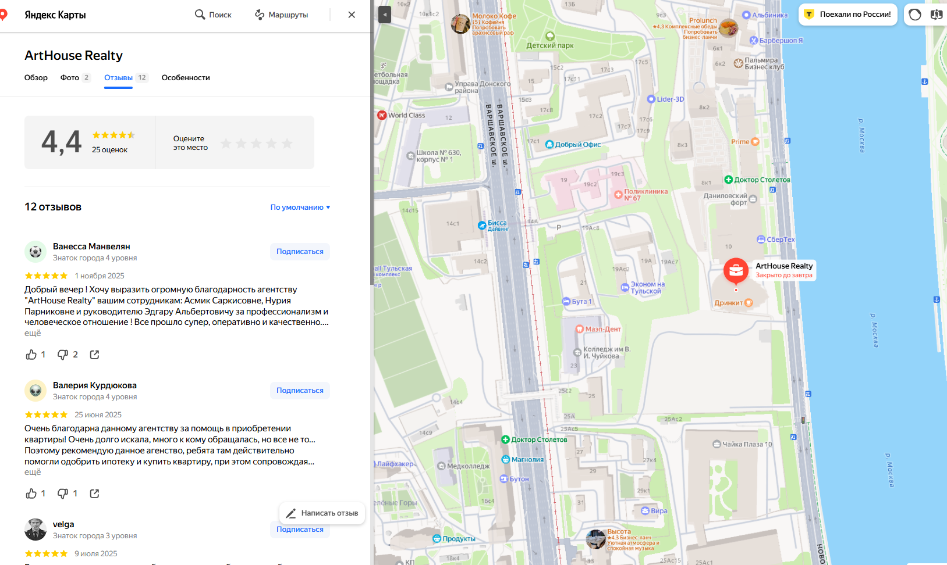Expand Ванесса Манвелян's review with ещё

point(33,333)
